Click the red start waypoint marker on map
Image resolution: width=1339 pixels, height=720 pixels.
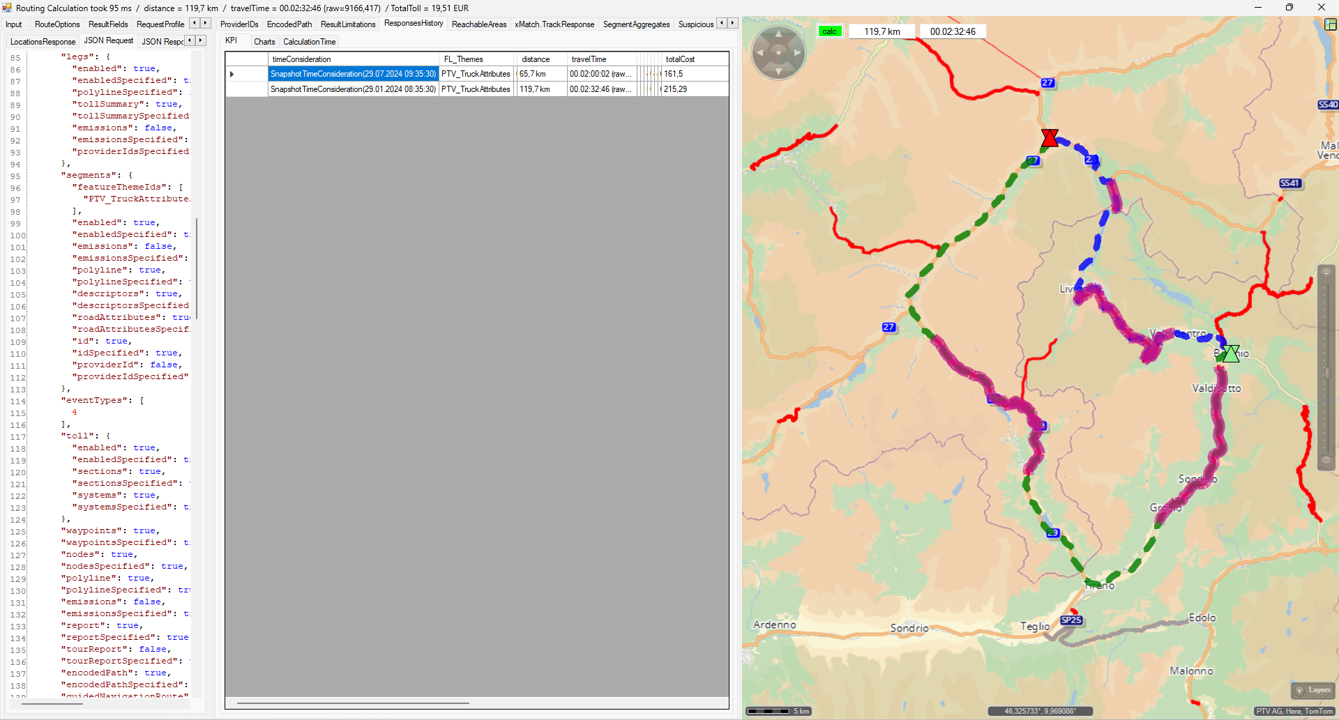click(1049, 138)
